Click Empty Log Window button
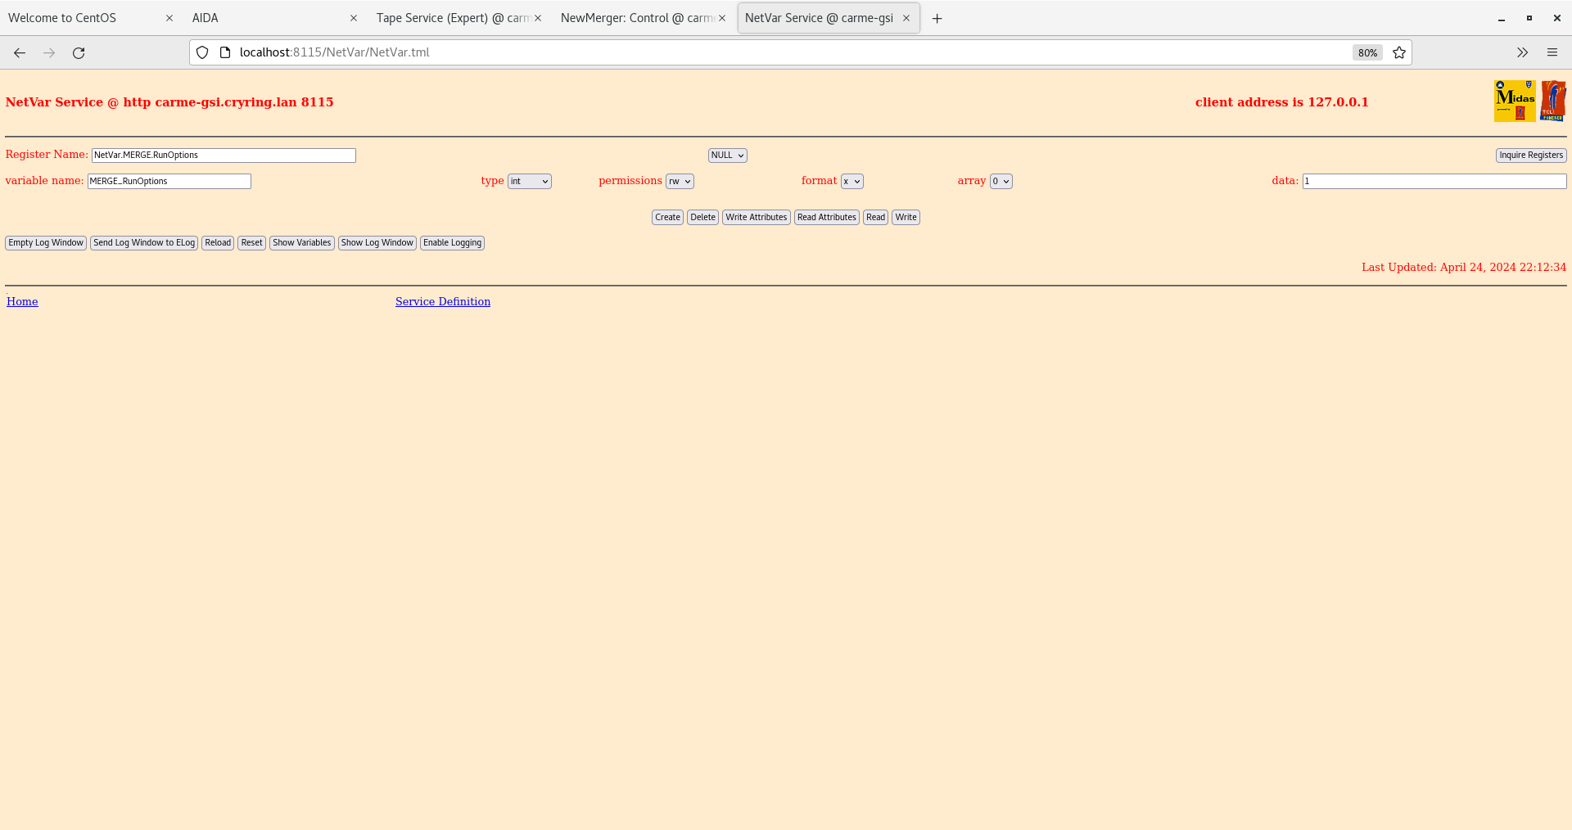This screenshot has width=1572, height=830. tap(46, 243)
